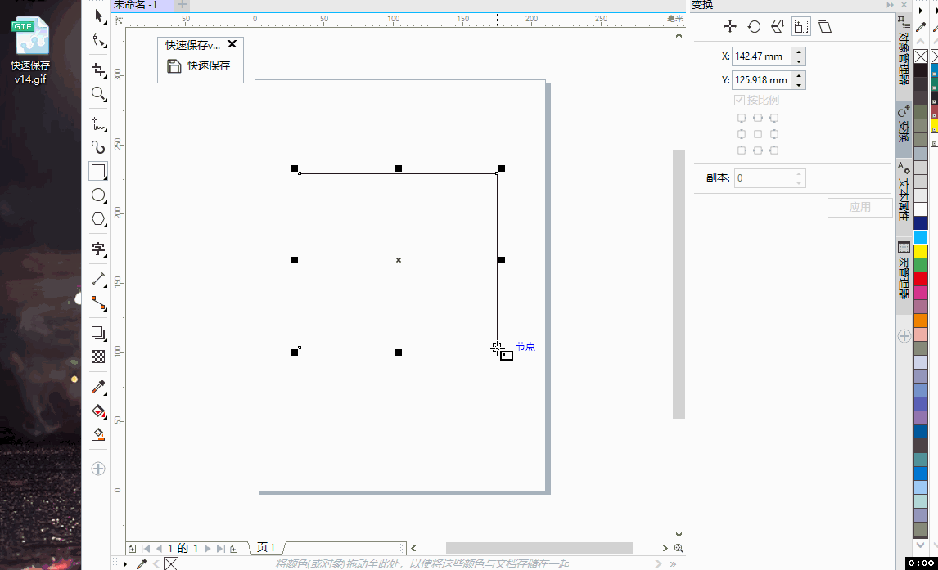
Task: Select the Ellipse tool
Action: point(99,195)
